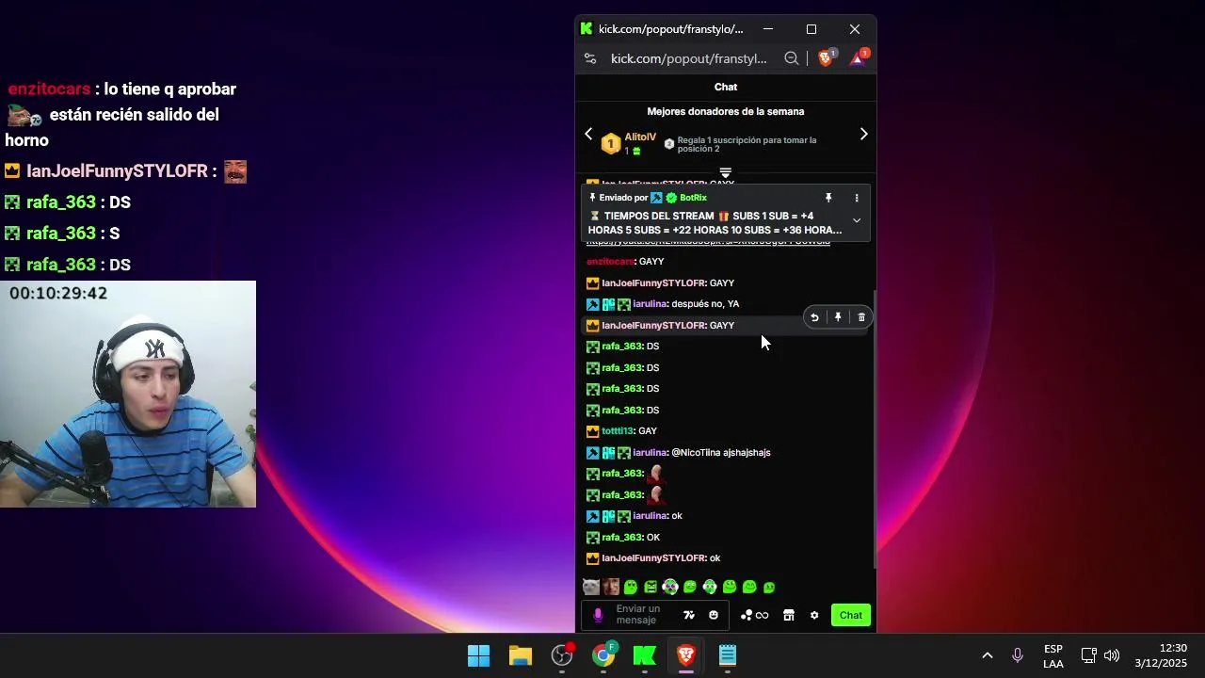Viewport: 1205px width, 678px height.
Task: Open the Kick app from the taskbar
Action: coord(645,655)
